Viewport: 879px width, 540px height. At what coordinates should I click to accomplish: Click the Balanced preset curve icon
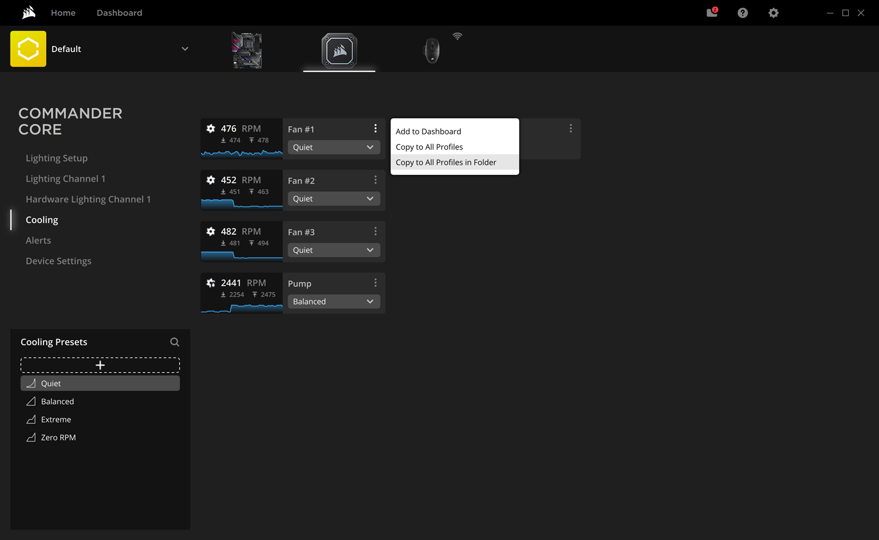coord(31,401)
